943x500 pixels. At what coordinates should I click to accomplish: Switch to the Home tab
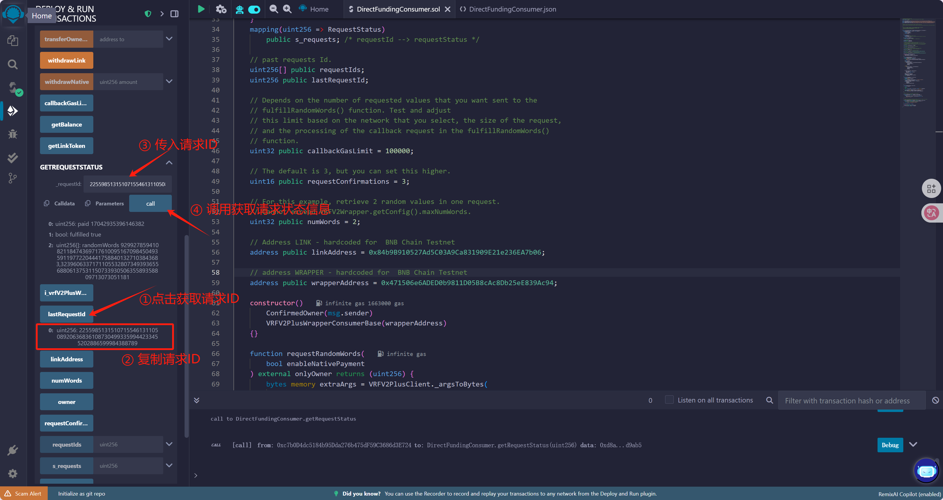point(314,9)
